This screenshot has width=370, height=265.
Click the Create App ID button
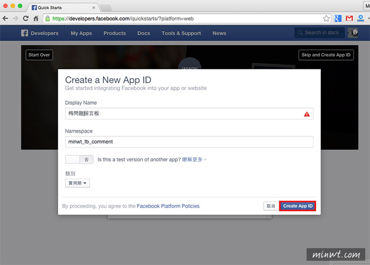(x=298, y=206)
